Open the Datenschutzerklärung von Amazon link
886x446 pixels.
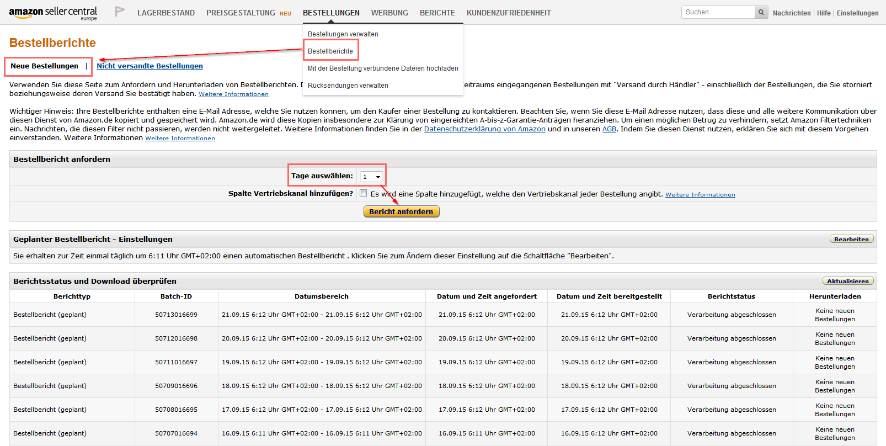(x=485, y=129)
